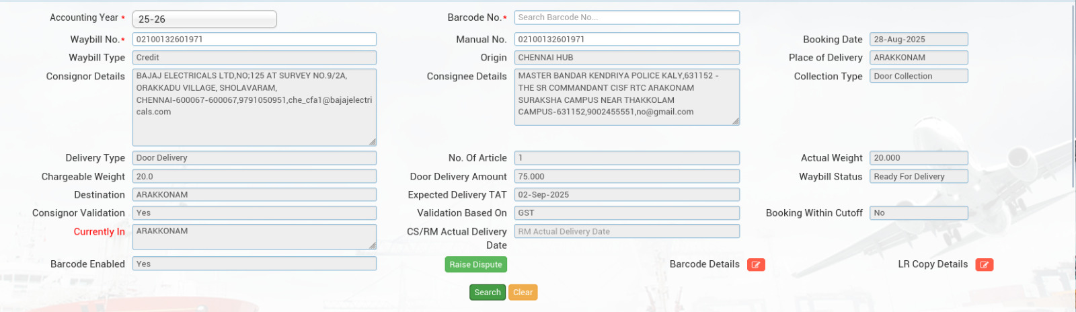Focus the Search Barcode No. field
Viewport: 1076px width, 312px height.
pyautogui.click(x=627, y=17)
